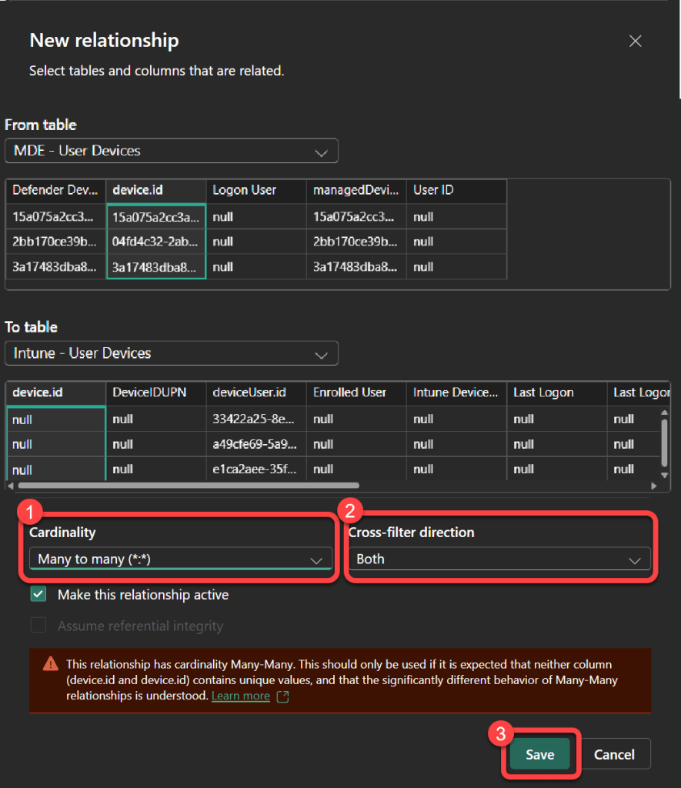This screenshot has height=788, width=681.
Task: Click cell 04fd4c32-2ab... in device.id column
Action: (x=156, y=242)
